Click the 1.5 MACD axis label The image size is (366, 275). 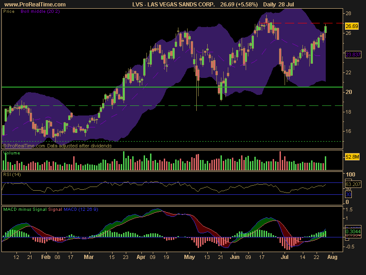(349, 209)
